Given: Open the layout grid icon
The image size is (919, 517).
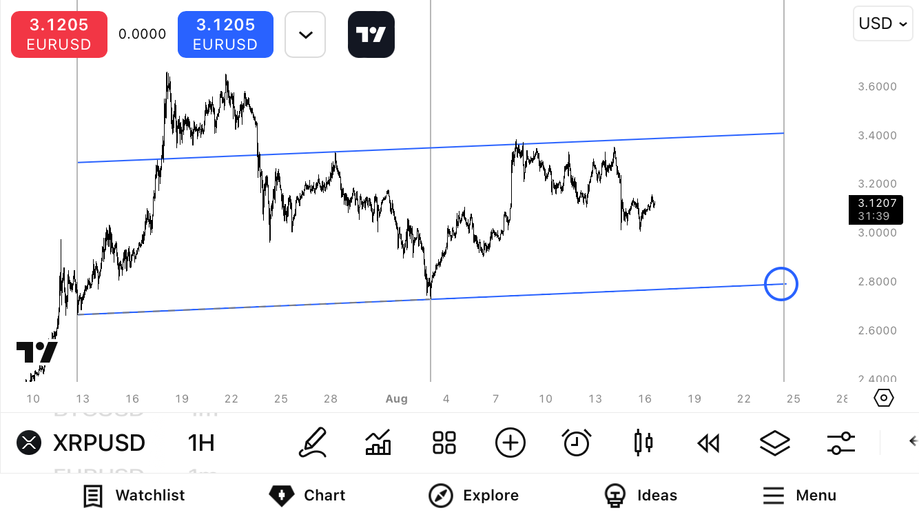Looking at the screenshot, I should [444, 443].
